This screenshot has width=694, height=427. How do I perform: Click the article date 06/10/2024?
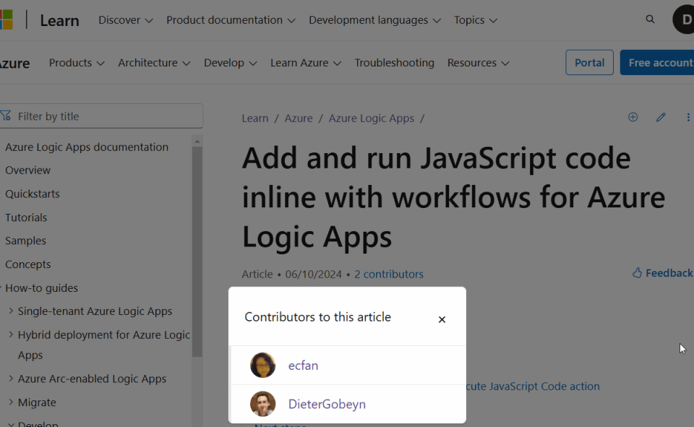pyautogui.click(x=313, y=274)
